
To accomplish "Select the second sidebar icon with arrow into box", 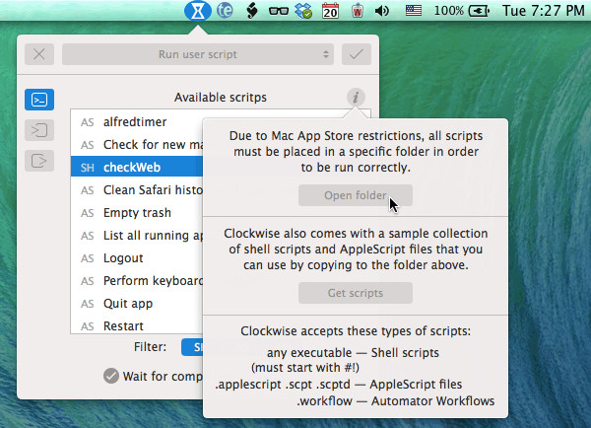I will (x=39, y=130).
